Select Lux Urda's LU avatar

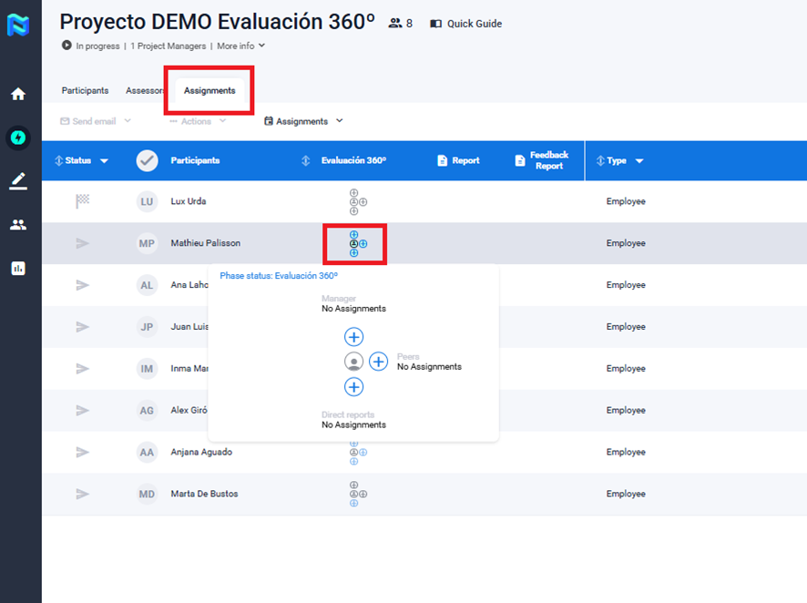pyautogui.click(x=147, y=201)
